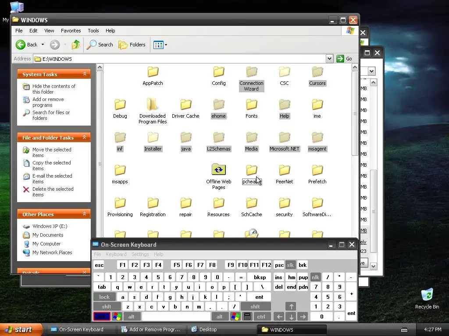
Task: Open the View menu
Action: 49,31
